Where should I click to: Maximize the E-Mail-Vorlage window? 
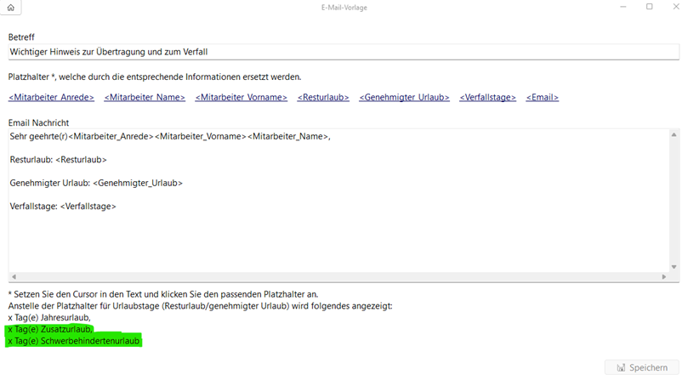pos(649,8)
